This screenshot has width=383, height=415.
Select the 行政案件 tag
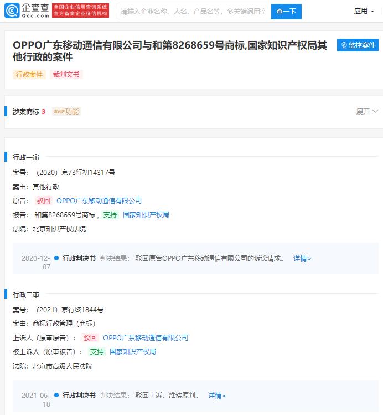tap(29, 74)
